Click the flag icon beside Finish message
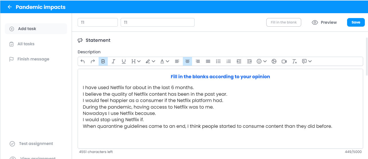368x159 pixels. click(x=11, y=59)
